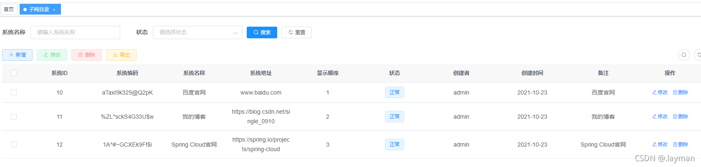
Task: Open the 状态 dropdown selector
Action: (197, 32)
